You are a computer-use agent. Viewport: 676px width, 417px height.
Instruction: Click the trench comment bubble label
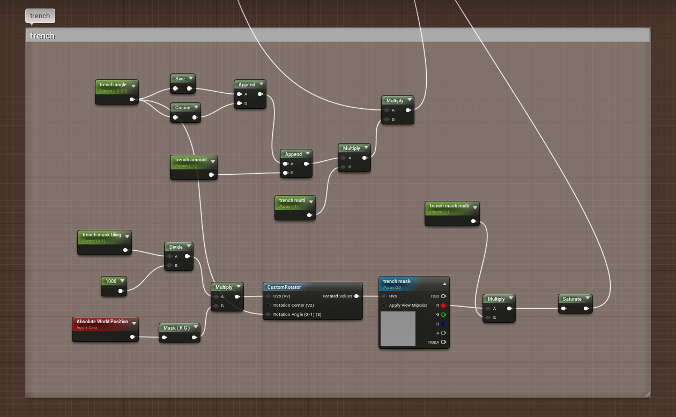(40, 16)
